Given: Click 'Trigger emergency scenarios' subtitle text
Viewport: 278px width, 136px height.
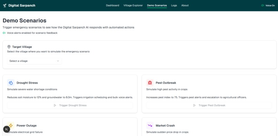Looking at the screenshot, I should tap(68, 28).
